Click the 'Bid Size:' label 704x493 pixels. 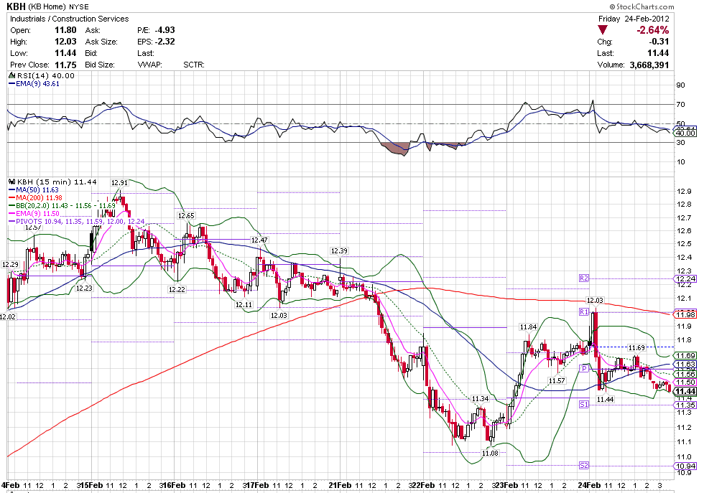(100, 65)
